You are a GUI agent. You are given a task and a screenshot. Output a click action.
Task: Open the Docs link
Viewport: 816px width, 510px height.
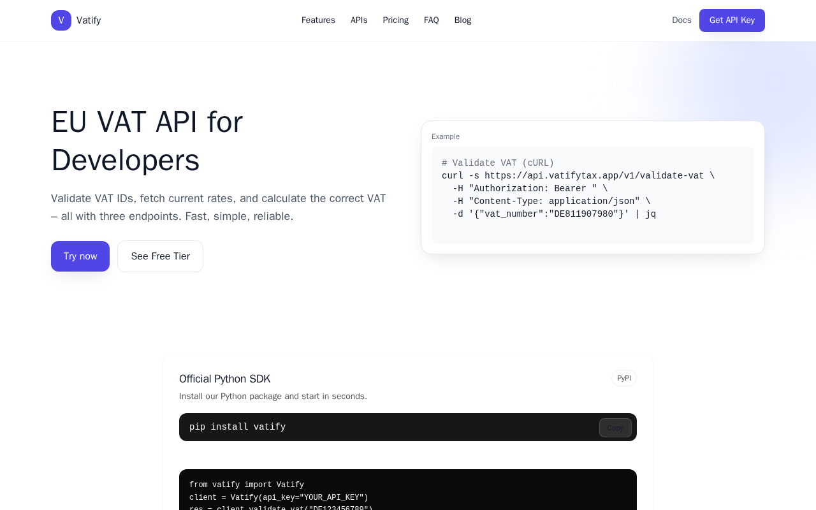click(681, 20)
